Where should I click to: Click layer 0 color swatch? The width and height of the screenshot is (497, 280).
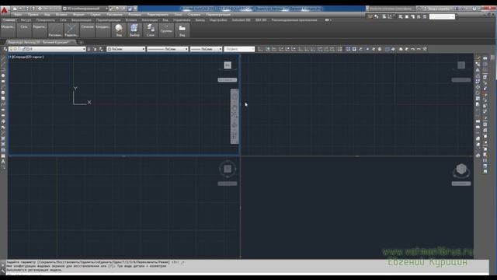[x=28, y=49]
